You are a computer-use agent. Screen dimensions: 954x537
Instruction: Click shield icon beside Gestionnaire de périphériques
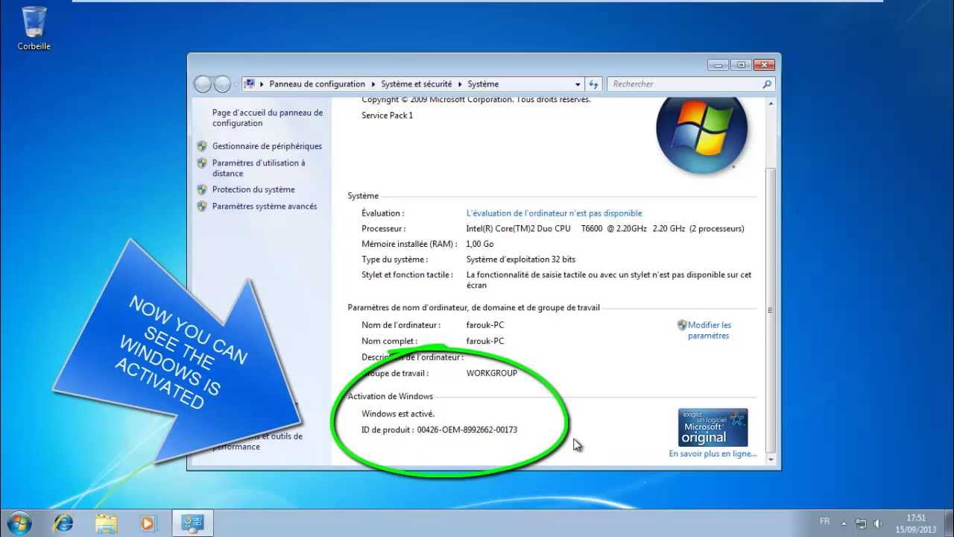(x=202, y=146)
